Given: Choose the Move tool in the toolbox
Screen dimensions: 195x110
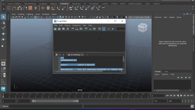Looking at the screenshot, I should tap(3, 34).
